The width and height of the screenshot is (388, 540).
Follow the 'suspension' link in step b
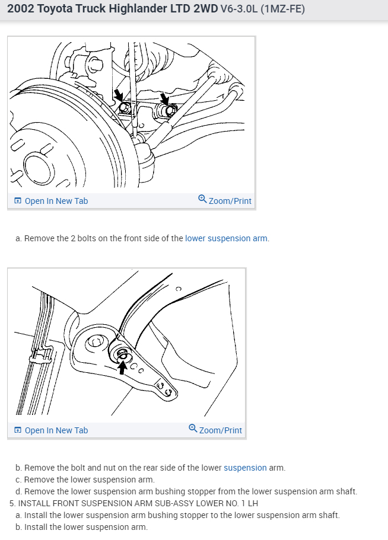pos(245,468)
